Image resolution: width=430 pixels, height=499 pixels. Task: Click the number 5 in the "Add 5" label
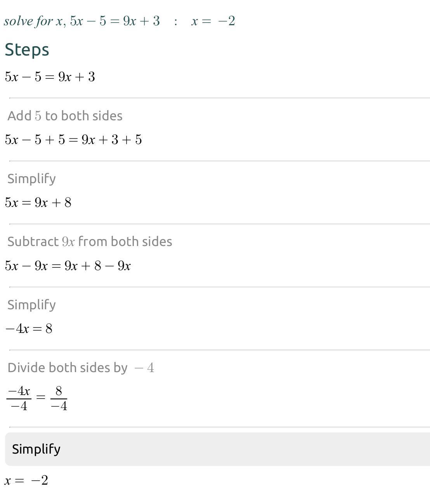pos(38,116)
